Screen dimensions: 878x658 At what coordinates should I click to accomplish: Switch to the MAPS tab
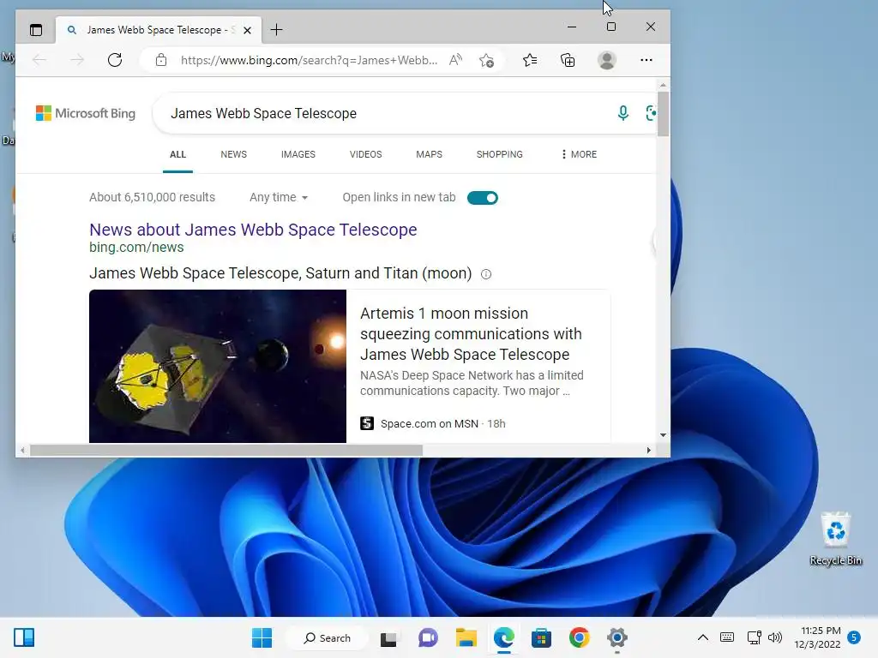(429, 154)
